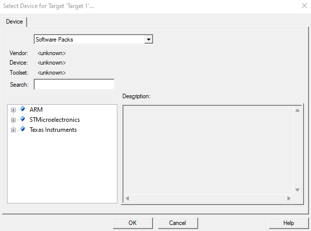The width and height of the screenshot is (311, 231).
Task: Click the Description scroll up arrow
Action: pos(297,110)
